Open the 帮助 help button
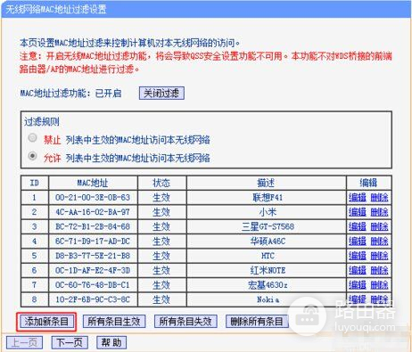 pyautogui.click(x=111, y=342)
